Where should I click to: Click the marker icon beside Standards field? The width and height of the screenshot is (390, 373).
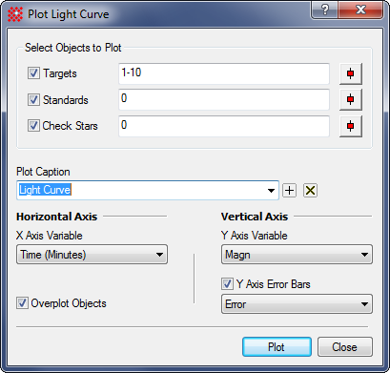[x=351, y=100]
